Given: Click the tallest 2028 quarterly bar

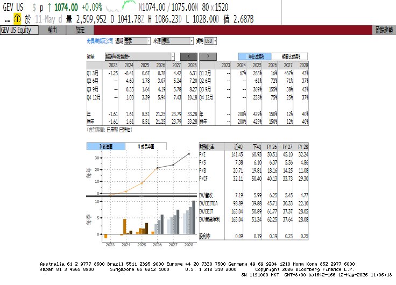Looking at the screenshot, I should pos(194,217).
